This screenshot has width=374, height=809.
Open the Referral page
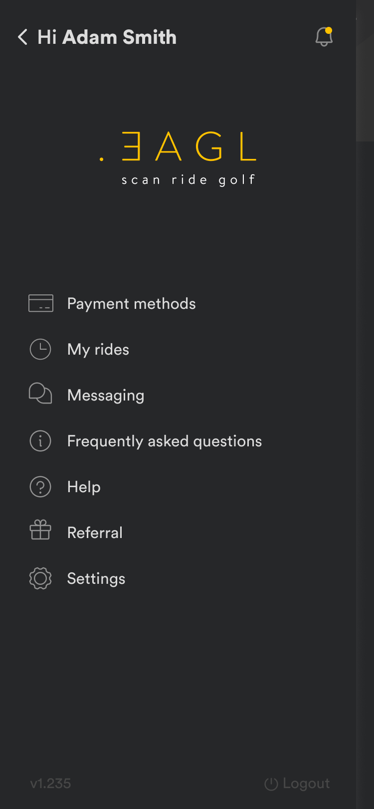point(95,533)
